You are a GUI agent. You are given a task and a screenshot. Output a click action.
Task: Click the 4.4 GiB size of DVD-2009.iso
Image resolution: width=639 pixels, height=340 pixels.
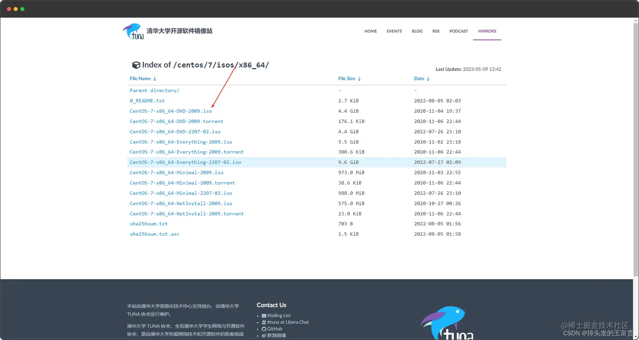(348, 111)
